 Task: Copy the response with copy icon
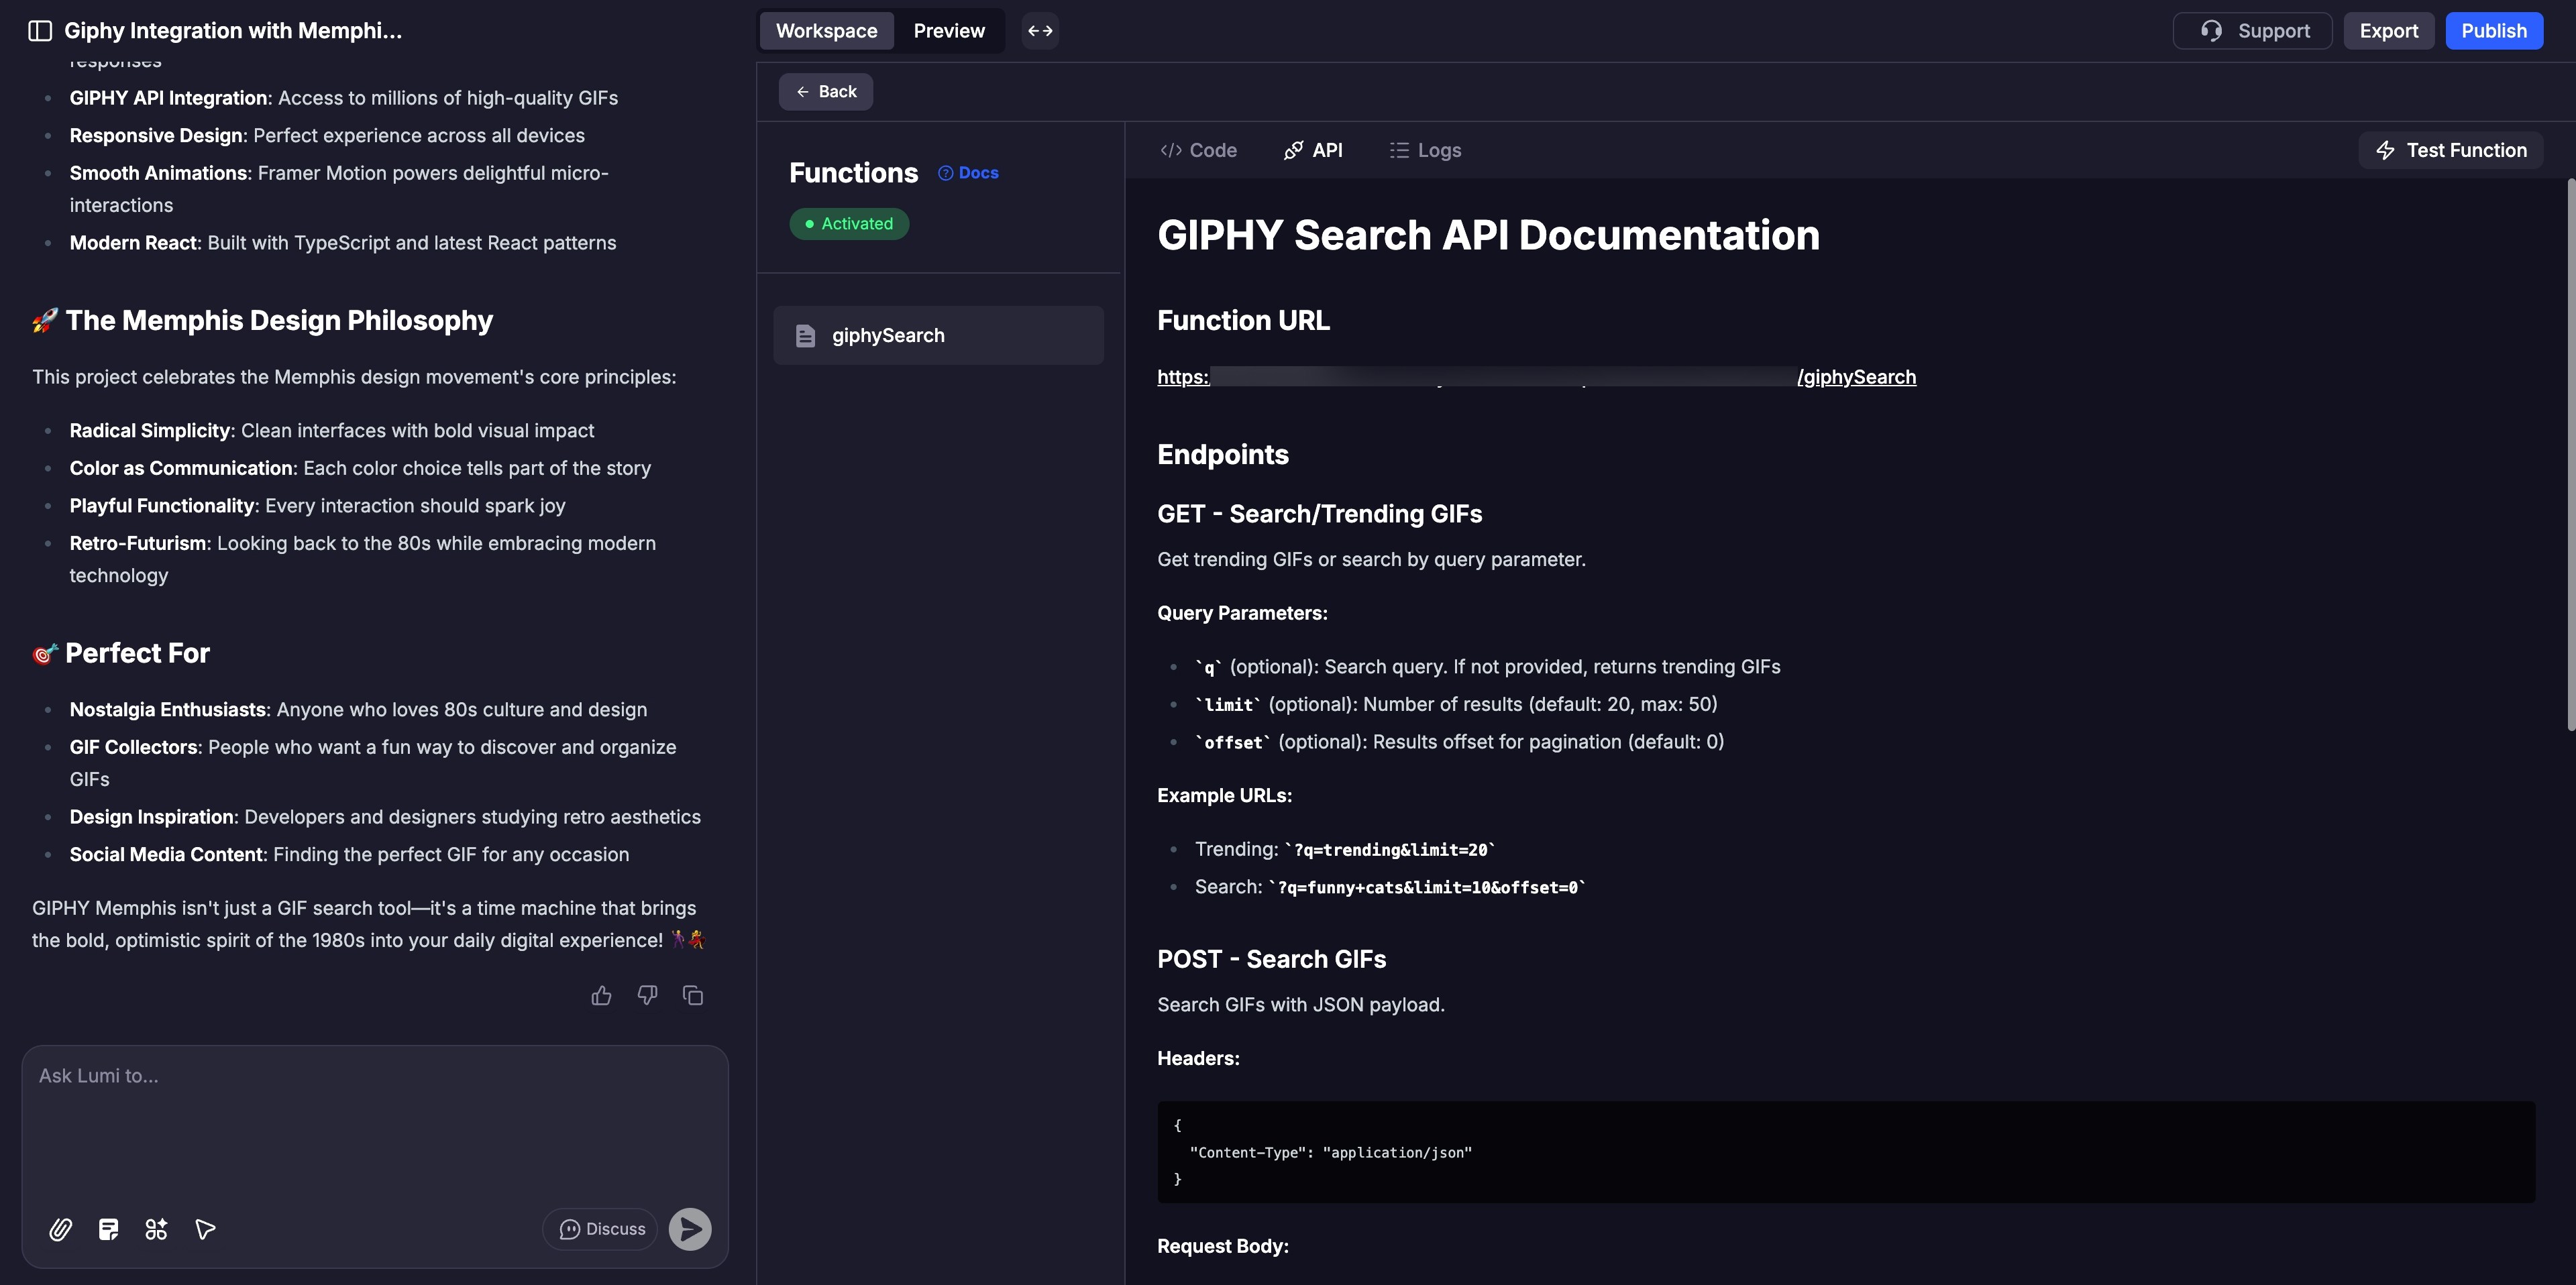pos(693,995)
